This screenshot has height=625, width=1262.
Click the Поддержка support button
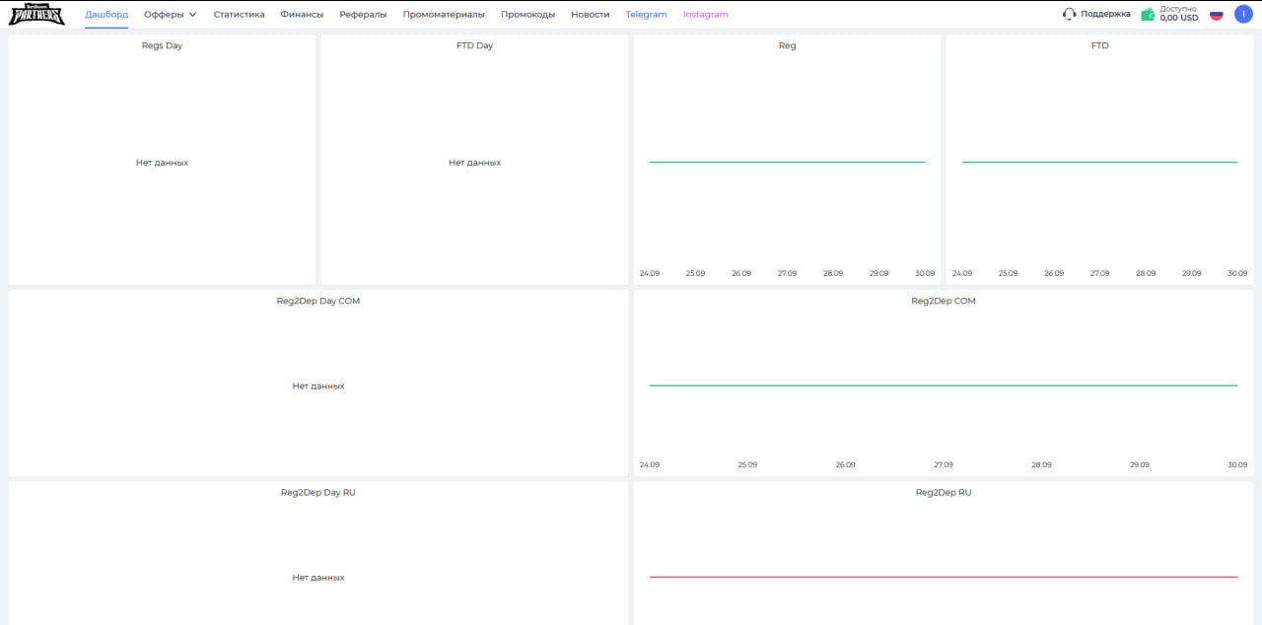point(1105,15)
